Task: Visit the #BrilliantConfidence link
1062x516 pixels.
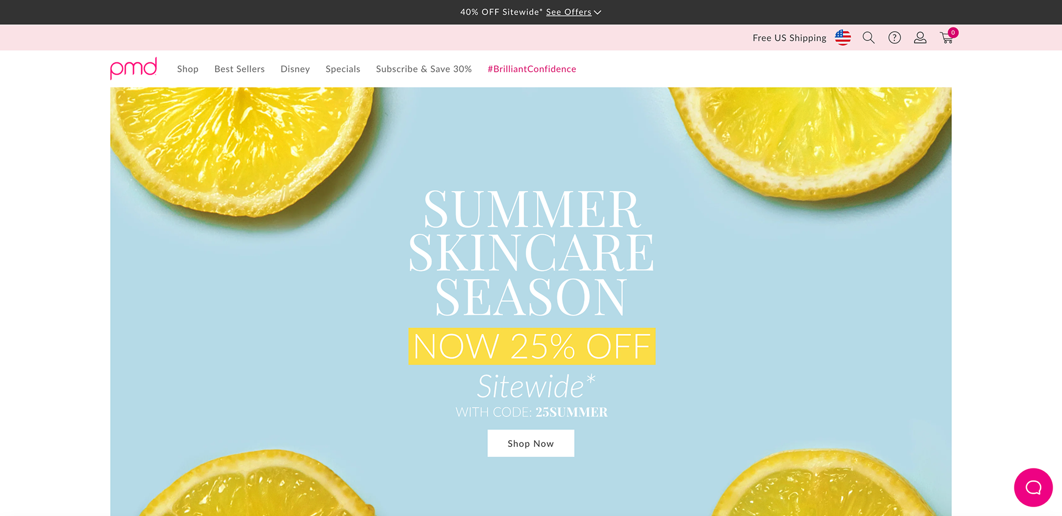Action: [x=532, y=69]
